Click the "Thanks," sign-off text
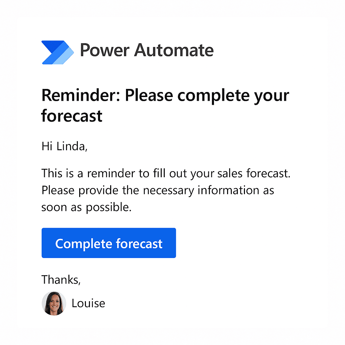The width and height of the screenshot is (345, 345). [x=61, y=280]
